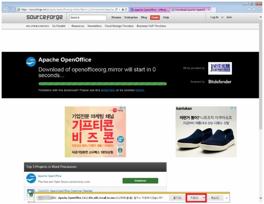The image size is (264, 204).
Task: Open the Newsletters link
Action: (x=94, y=26)
